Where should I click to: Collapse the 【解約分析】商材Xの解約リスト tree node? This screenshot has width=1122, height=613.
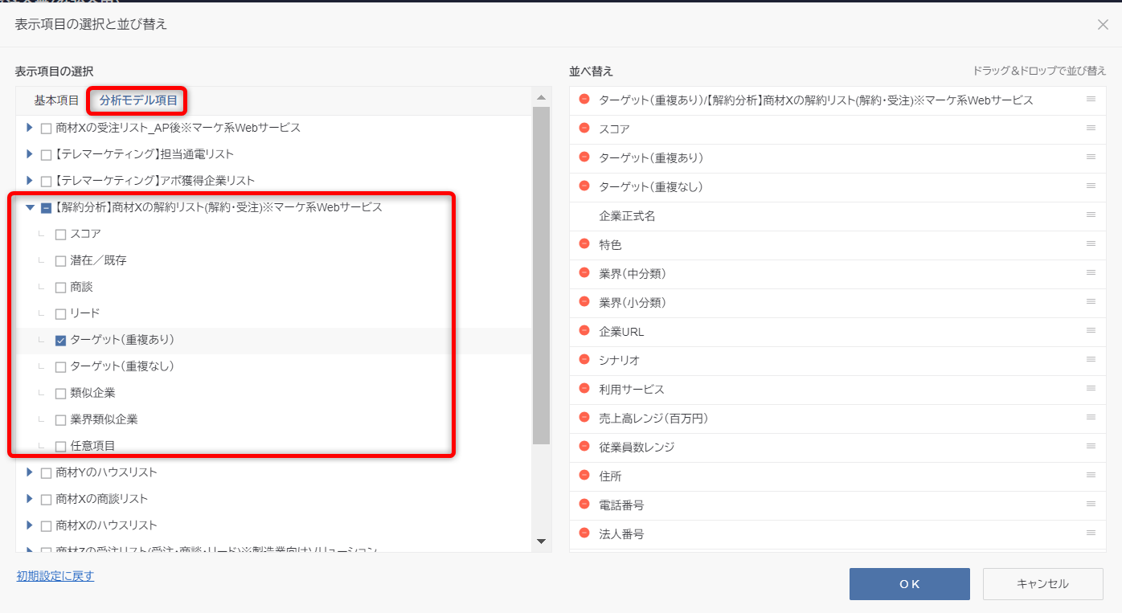point(30,207)
